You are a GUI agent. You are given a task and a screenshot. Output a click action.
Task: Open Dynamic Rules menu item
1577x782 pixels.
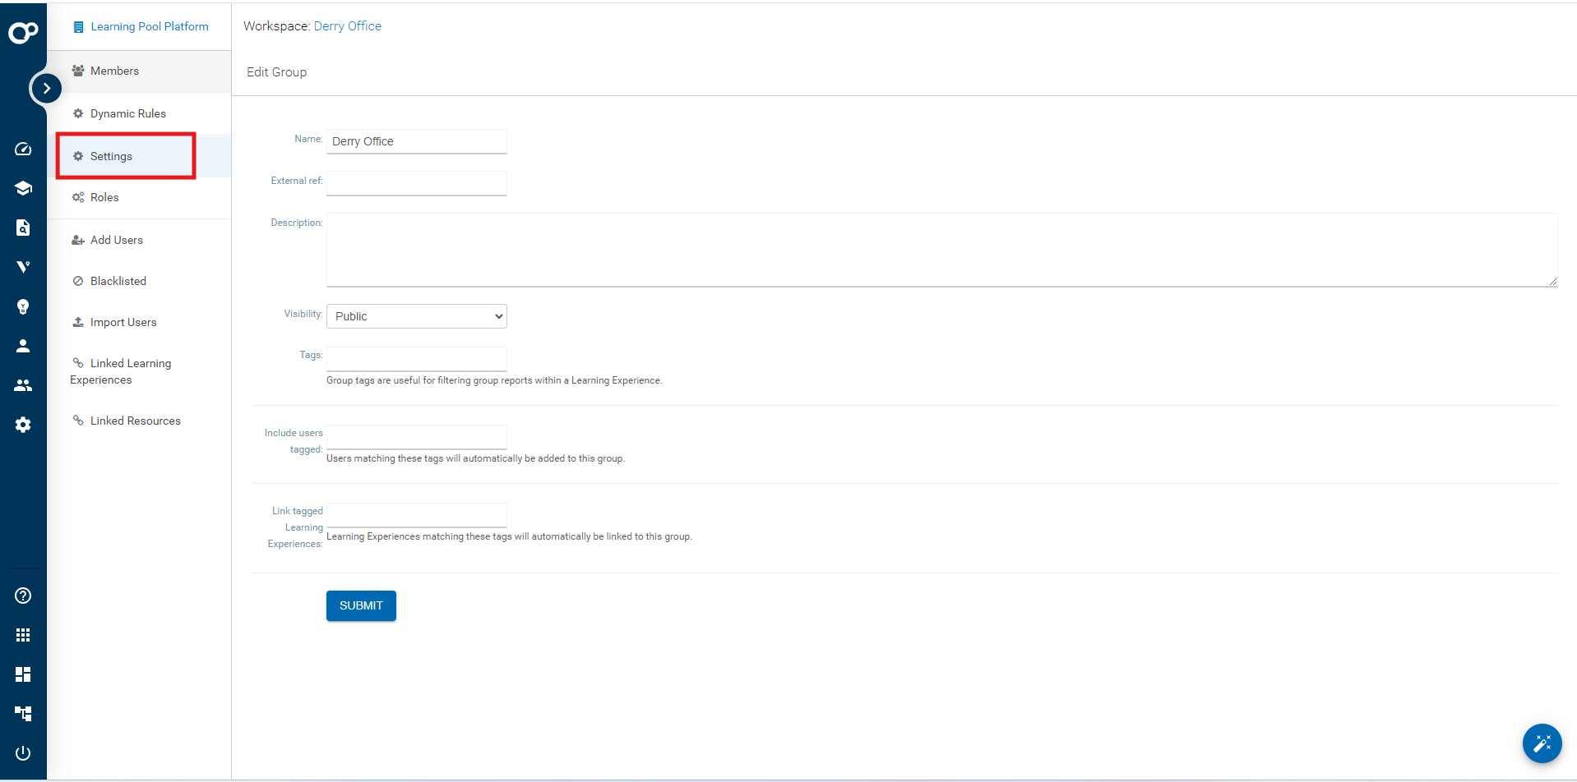click(x=127, y=113)
